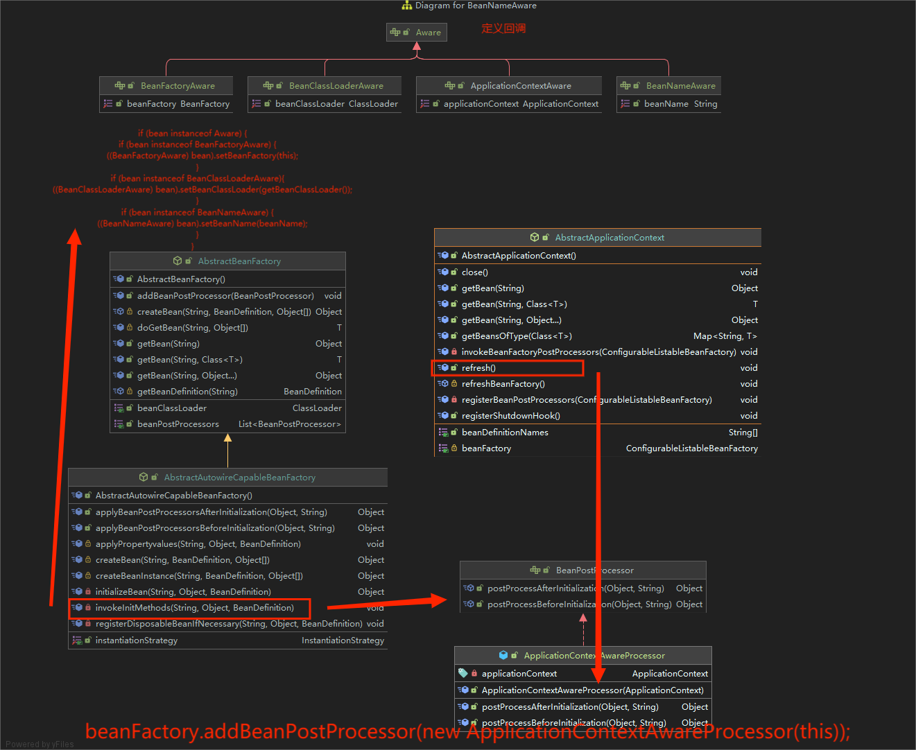Viewport: 916px width, 750px height.
Task: Click applyBeanPostProcessorsAfterInitialization method row
Action: point(227,512)
